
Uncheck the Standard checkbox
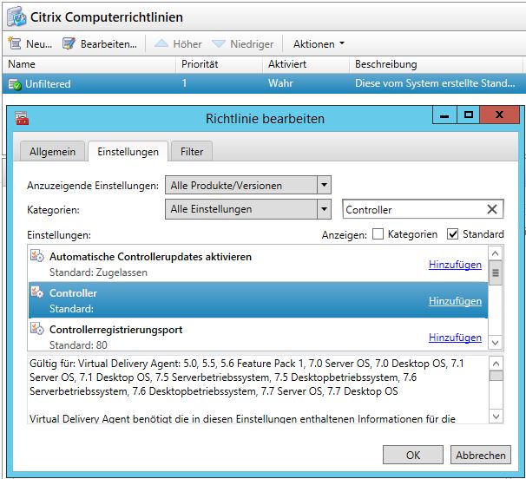pyautogui.click(x=452, y=234)
